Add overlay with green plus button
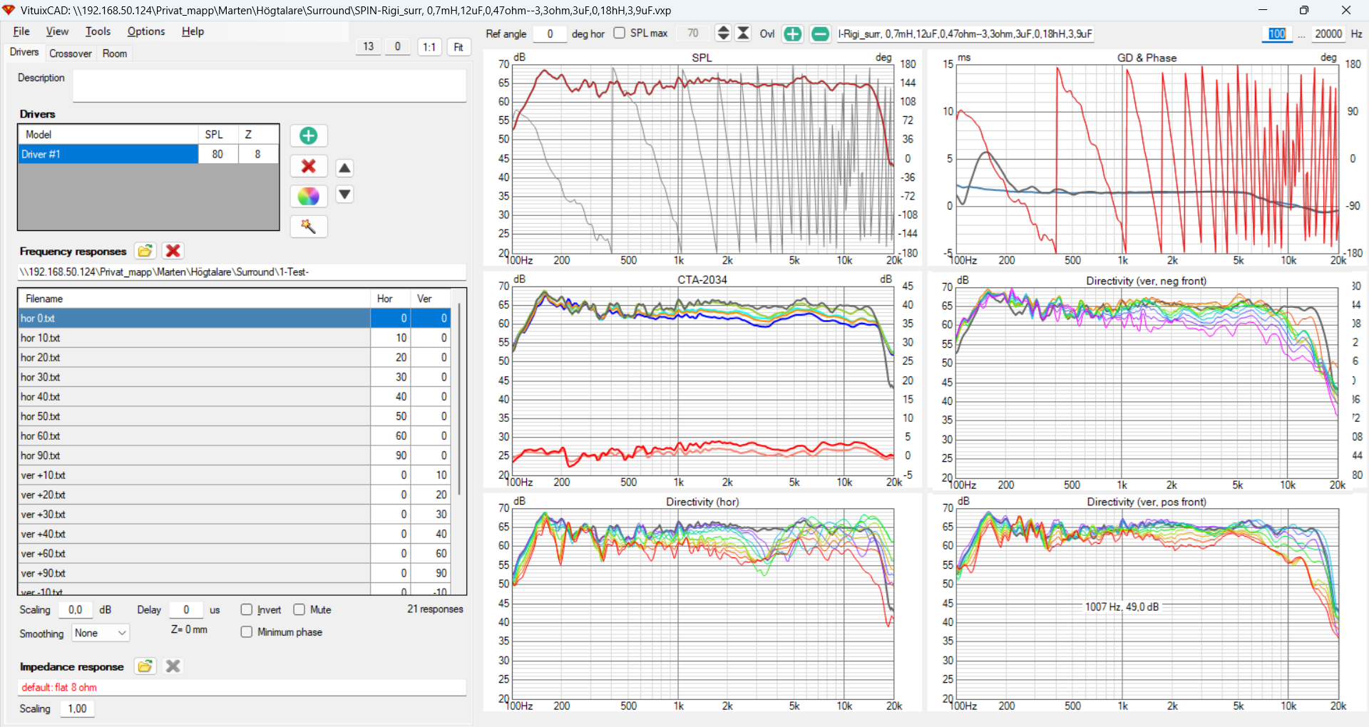The width and height of the screenshot is (1369, 727). (x=792, y=33)
